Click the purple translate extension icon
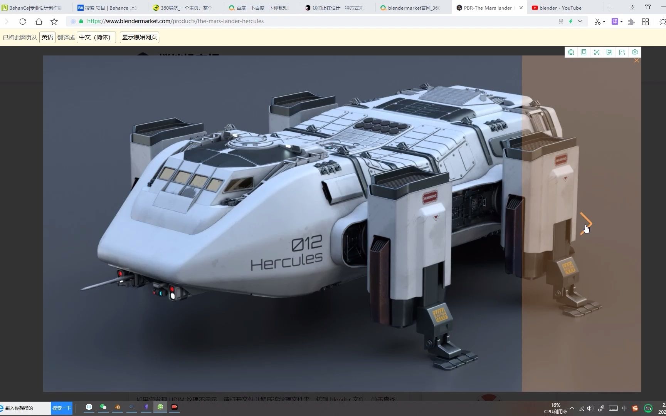This screenshot has height=416, width=666. pyautogui.click(x=615, y=22)
